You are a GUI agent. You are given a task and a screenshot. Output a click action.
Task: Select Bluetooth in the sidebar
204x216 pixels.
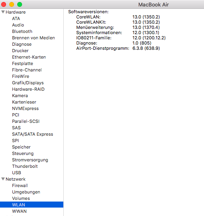22,31
